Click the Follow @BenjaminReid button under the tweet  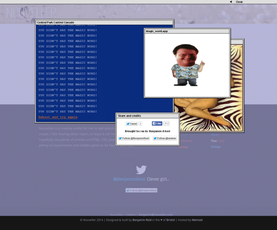pos(141,191)
